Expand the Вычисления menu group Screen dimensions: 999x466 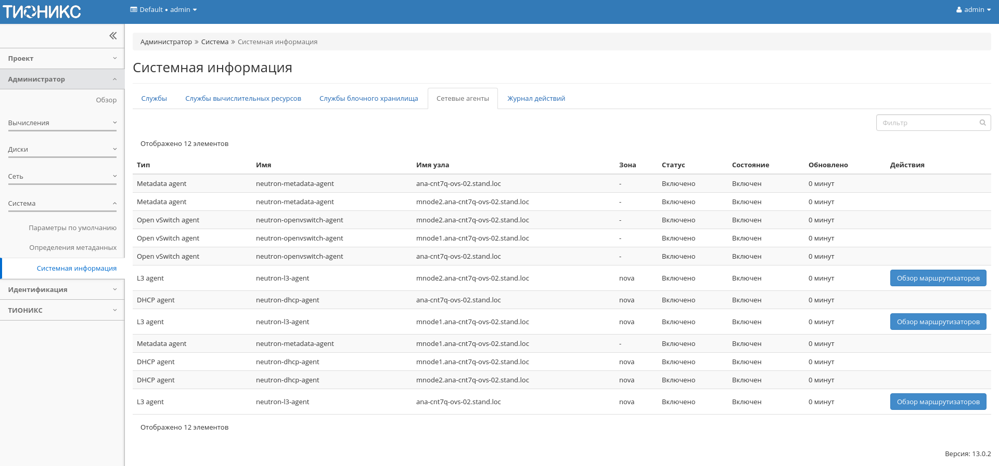point(62,123)
